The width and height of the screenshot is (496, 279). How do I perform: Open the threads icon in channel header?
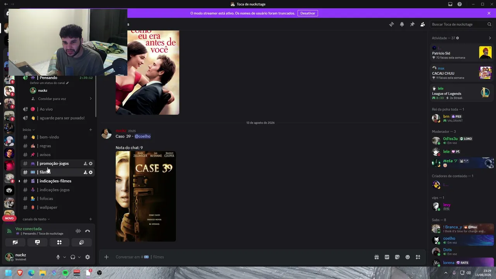(x=391, y=24)
